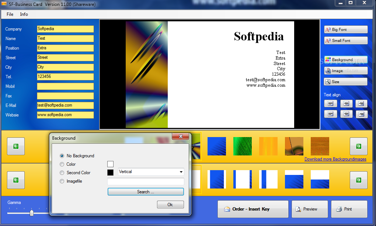Open the Vertical gradient direction dropdown
376x226 pixels.
coord(151,172)
